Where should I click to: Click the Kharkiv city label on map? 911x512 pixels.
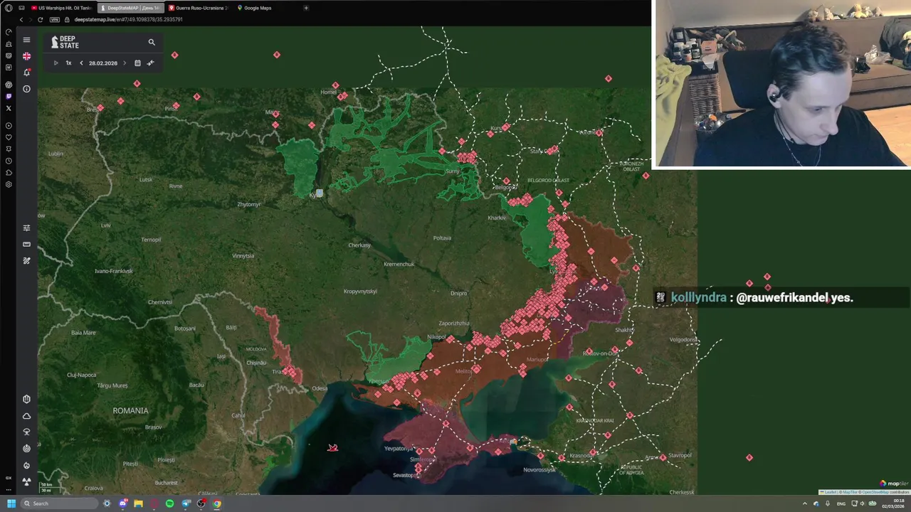tap(497, 218)
